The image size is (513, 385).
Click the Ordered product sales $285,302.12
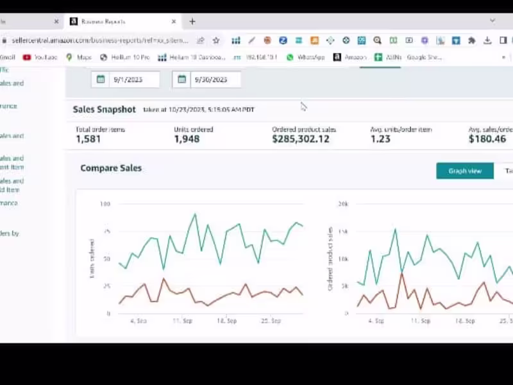coord(301,139)
